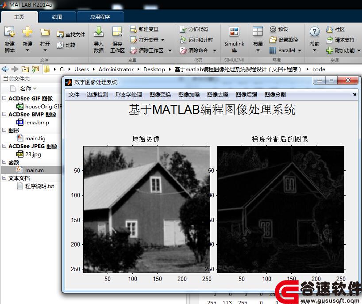362x304 pixels.
Task: Open the 图像变换 menu
Action: tap(160, 94)
